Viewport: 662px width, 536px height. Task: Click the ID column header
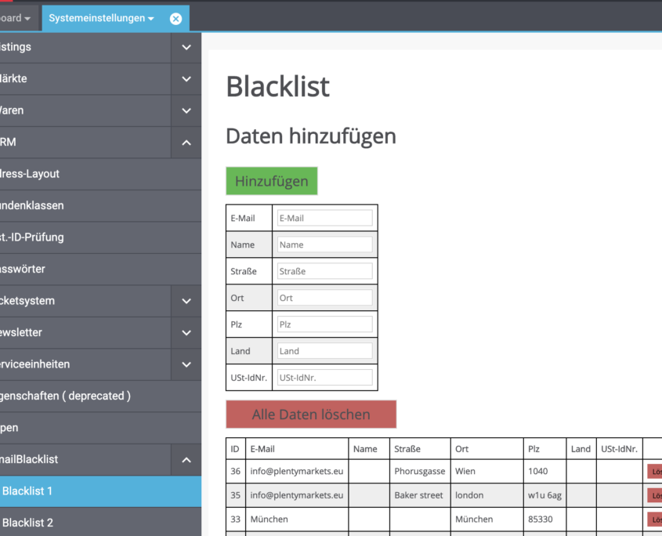pos(235,449)
